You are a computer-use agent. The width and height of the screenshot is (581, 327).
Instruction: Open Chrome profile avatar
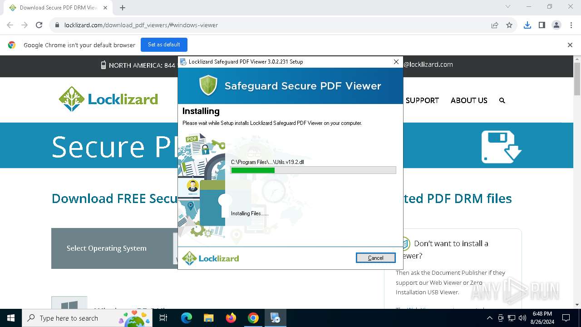556,25
